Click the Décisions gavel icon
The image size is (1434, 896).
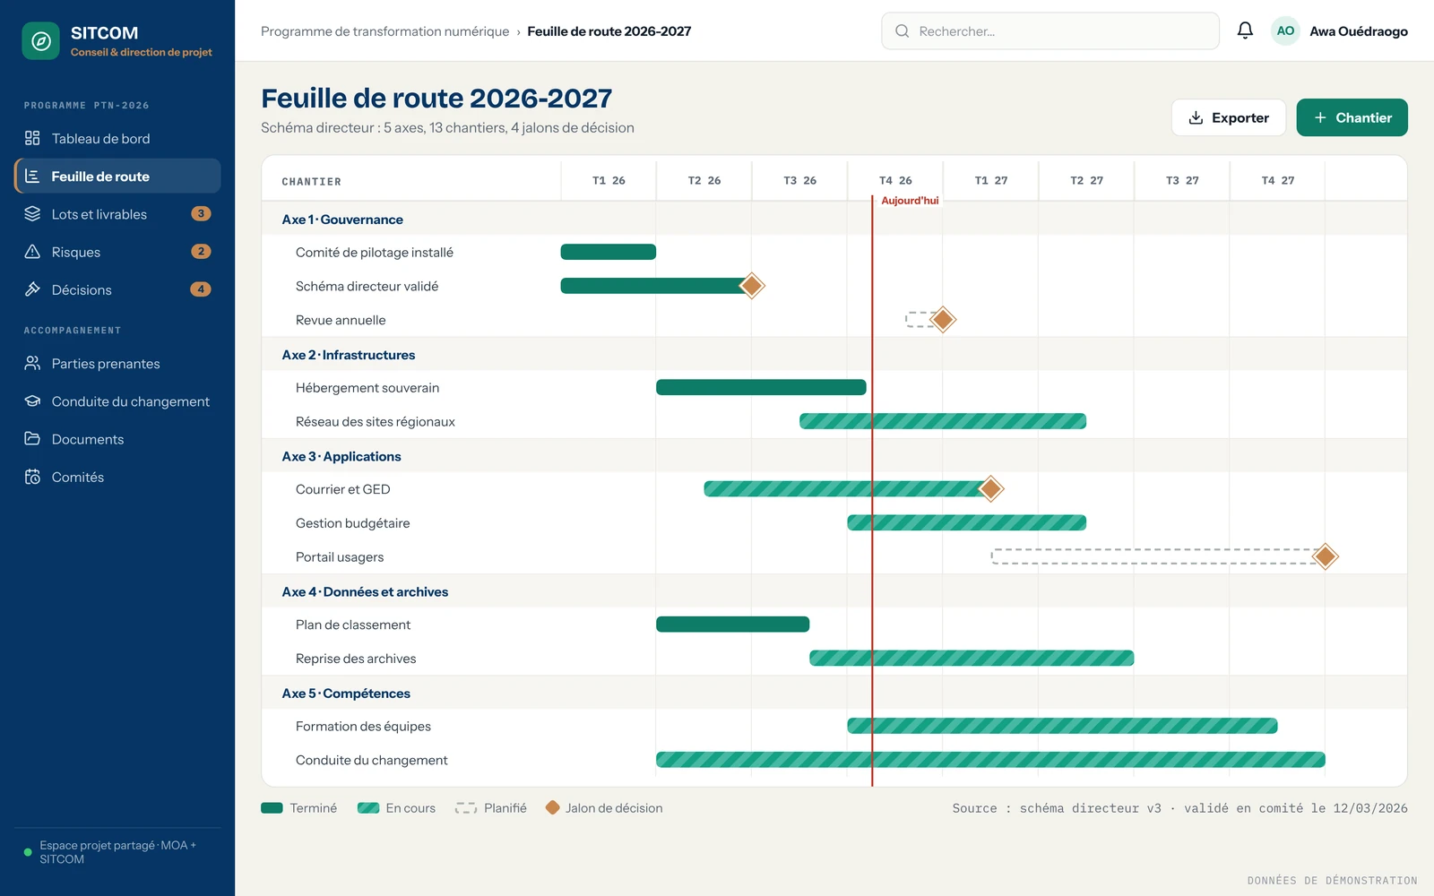(32, 289)
